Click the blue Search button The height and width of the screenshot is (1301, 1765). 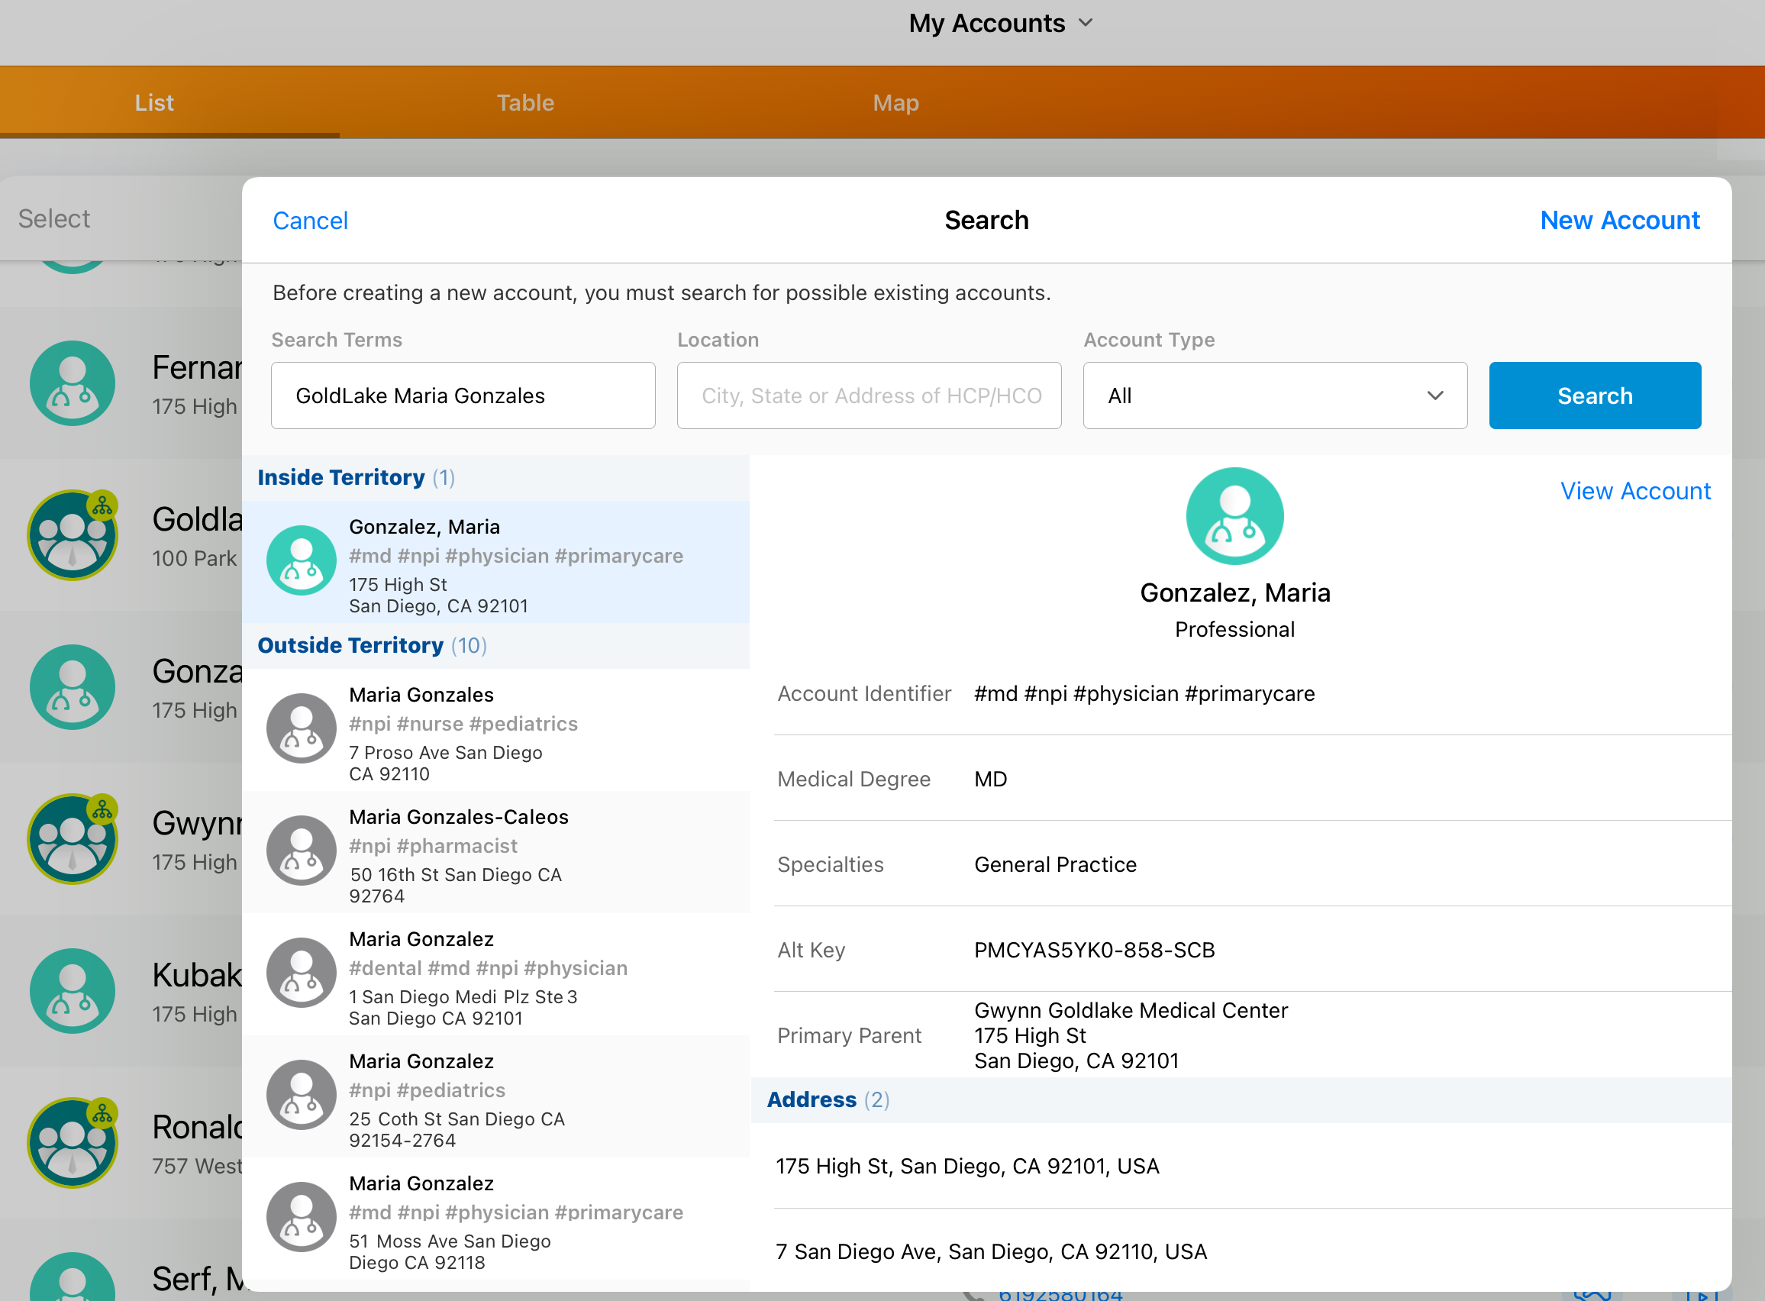1595,395
